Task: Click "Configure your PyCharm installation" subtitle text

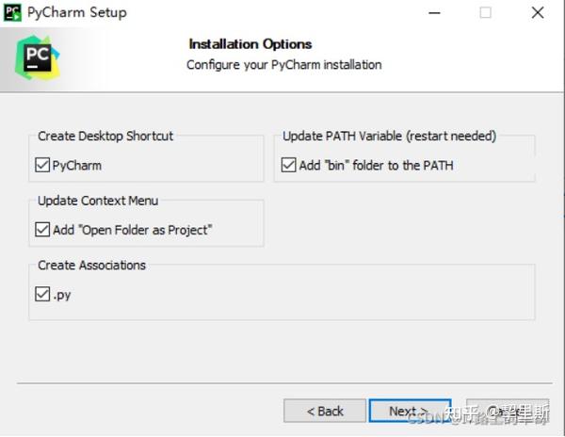Action: tap(283, 65)
